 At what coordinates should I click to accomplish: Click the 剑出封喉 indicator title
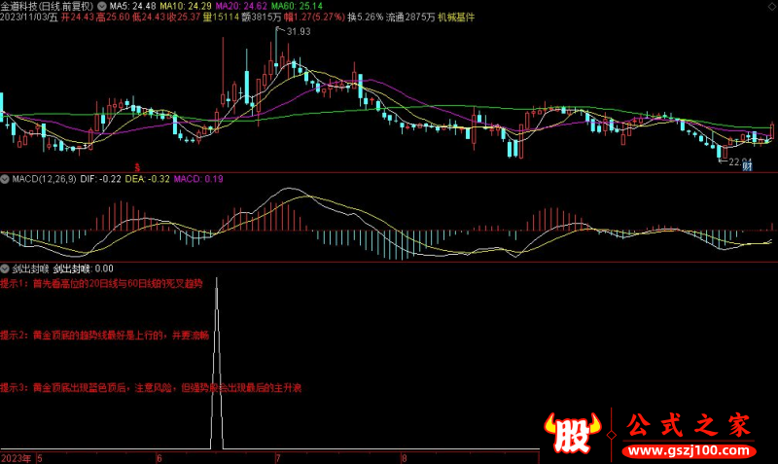click(30, 269)
